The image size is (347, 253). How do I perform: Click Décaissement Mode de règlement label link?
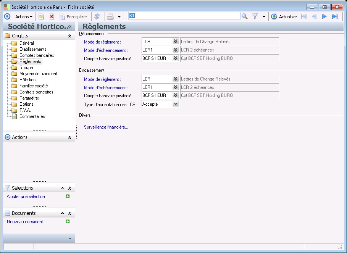(102, 42)
